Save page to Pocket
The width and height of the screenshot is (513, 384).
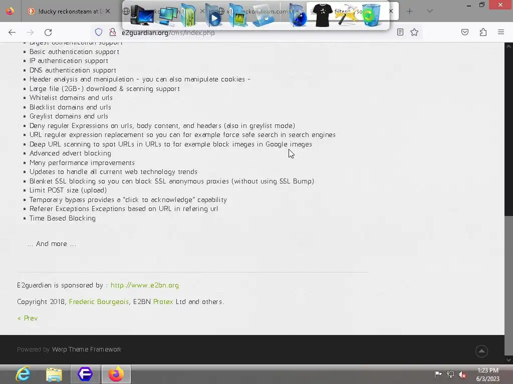[465, 32]
